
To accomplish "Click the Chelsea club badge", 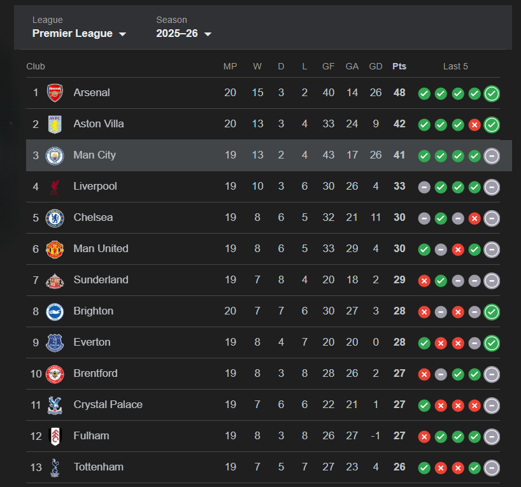I will tap(55, 218).
